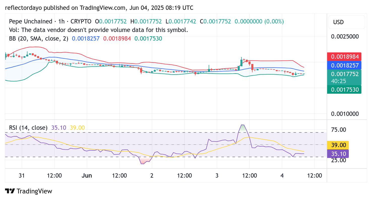This screenshot has width=372, height=200.
Task: Click the BB lower value 0.0017530 in legend
Action: pos(148,39)
